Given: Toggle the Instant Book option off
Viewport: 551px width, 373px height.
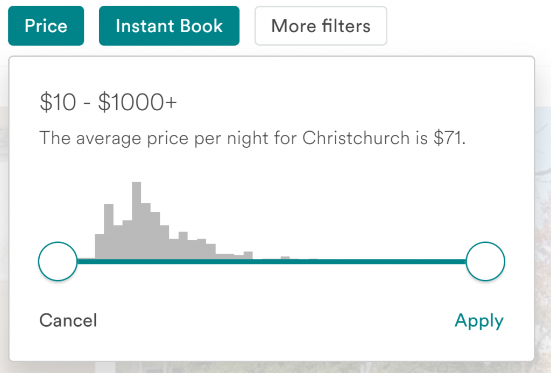Looking at the screenshot, I should click(x=169, y=25).
